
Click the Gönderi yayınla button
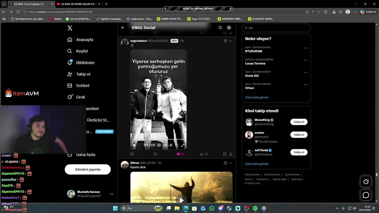(x=88, y=170)
